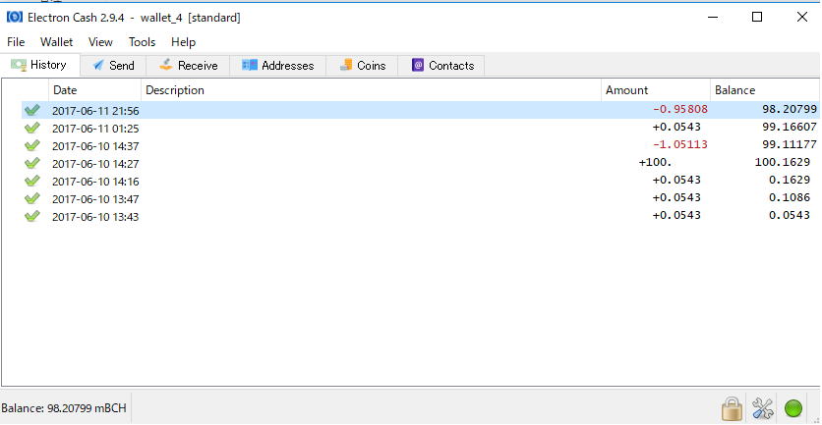Click the confirmed checkmark for 2017-06-11 21:56
The width and height of the screenshot is (822, 425).
[32, 110]
